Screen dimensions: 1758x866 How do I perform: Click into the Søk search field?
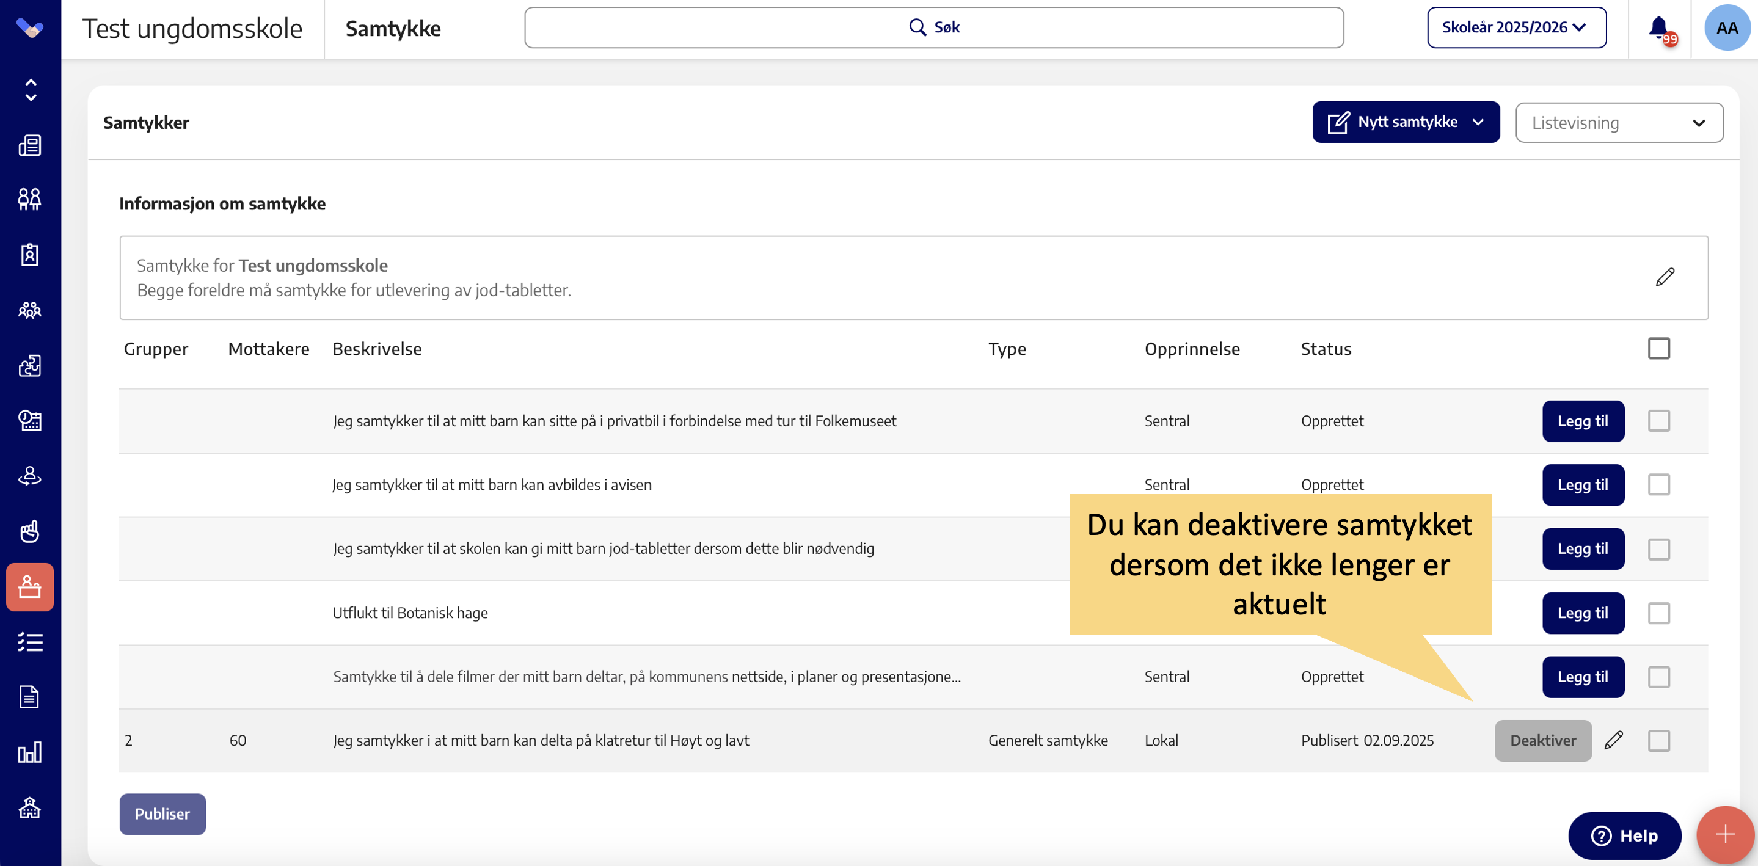[934, 27]
